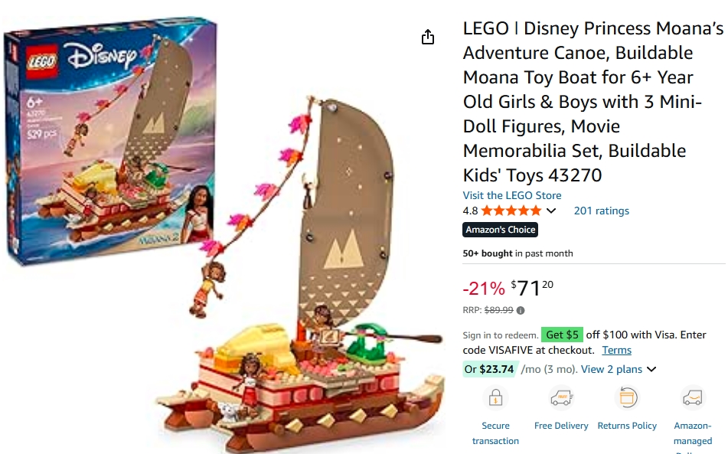Open the Visit the LEGO Store link
Viewport: 728px width, 454px height.
[512, 195]
